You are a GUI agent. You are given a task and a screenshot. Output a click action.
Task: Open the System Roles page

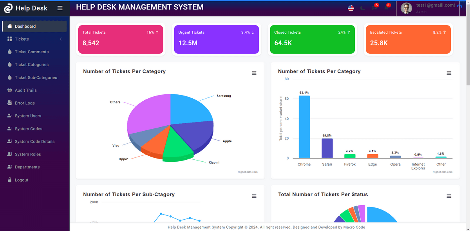pyautogui.click(x=34, y=154)
